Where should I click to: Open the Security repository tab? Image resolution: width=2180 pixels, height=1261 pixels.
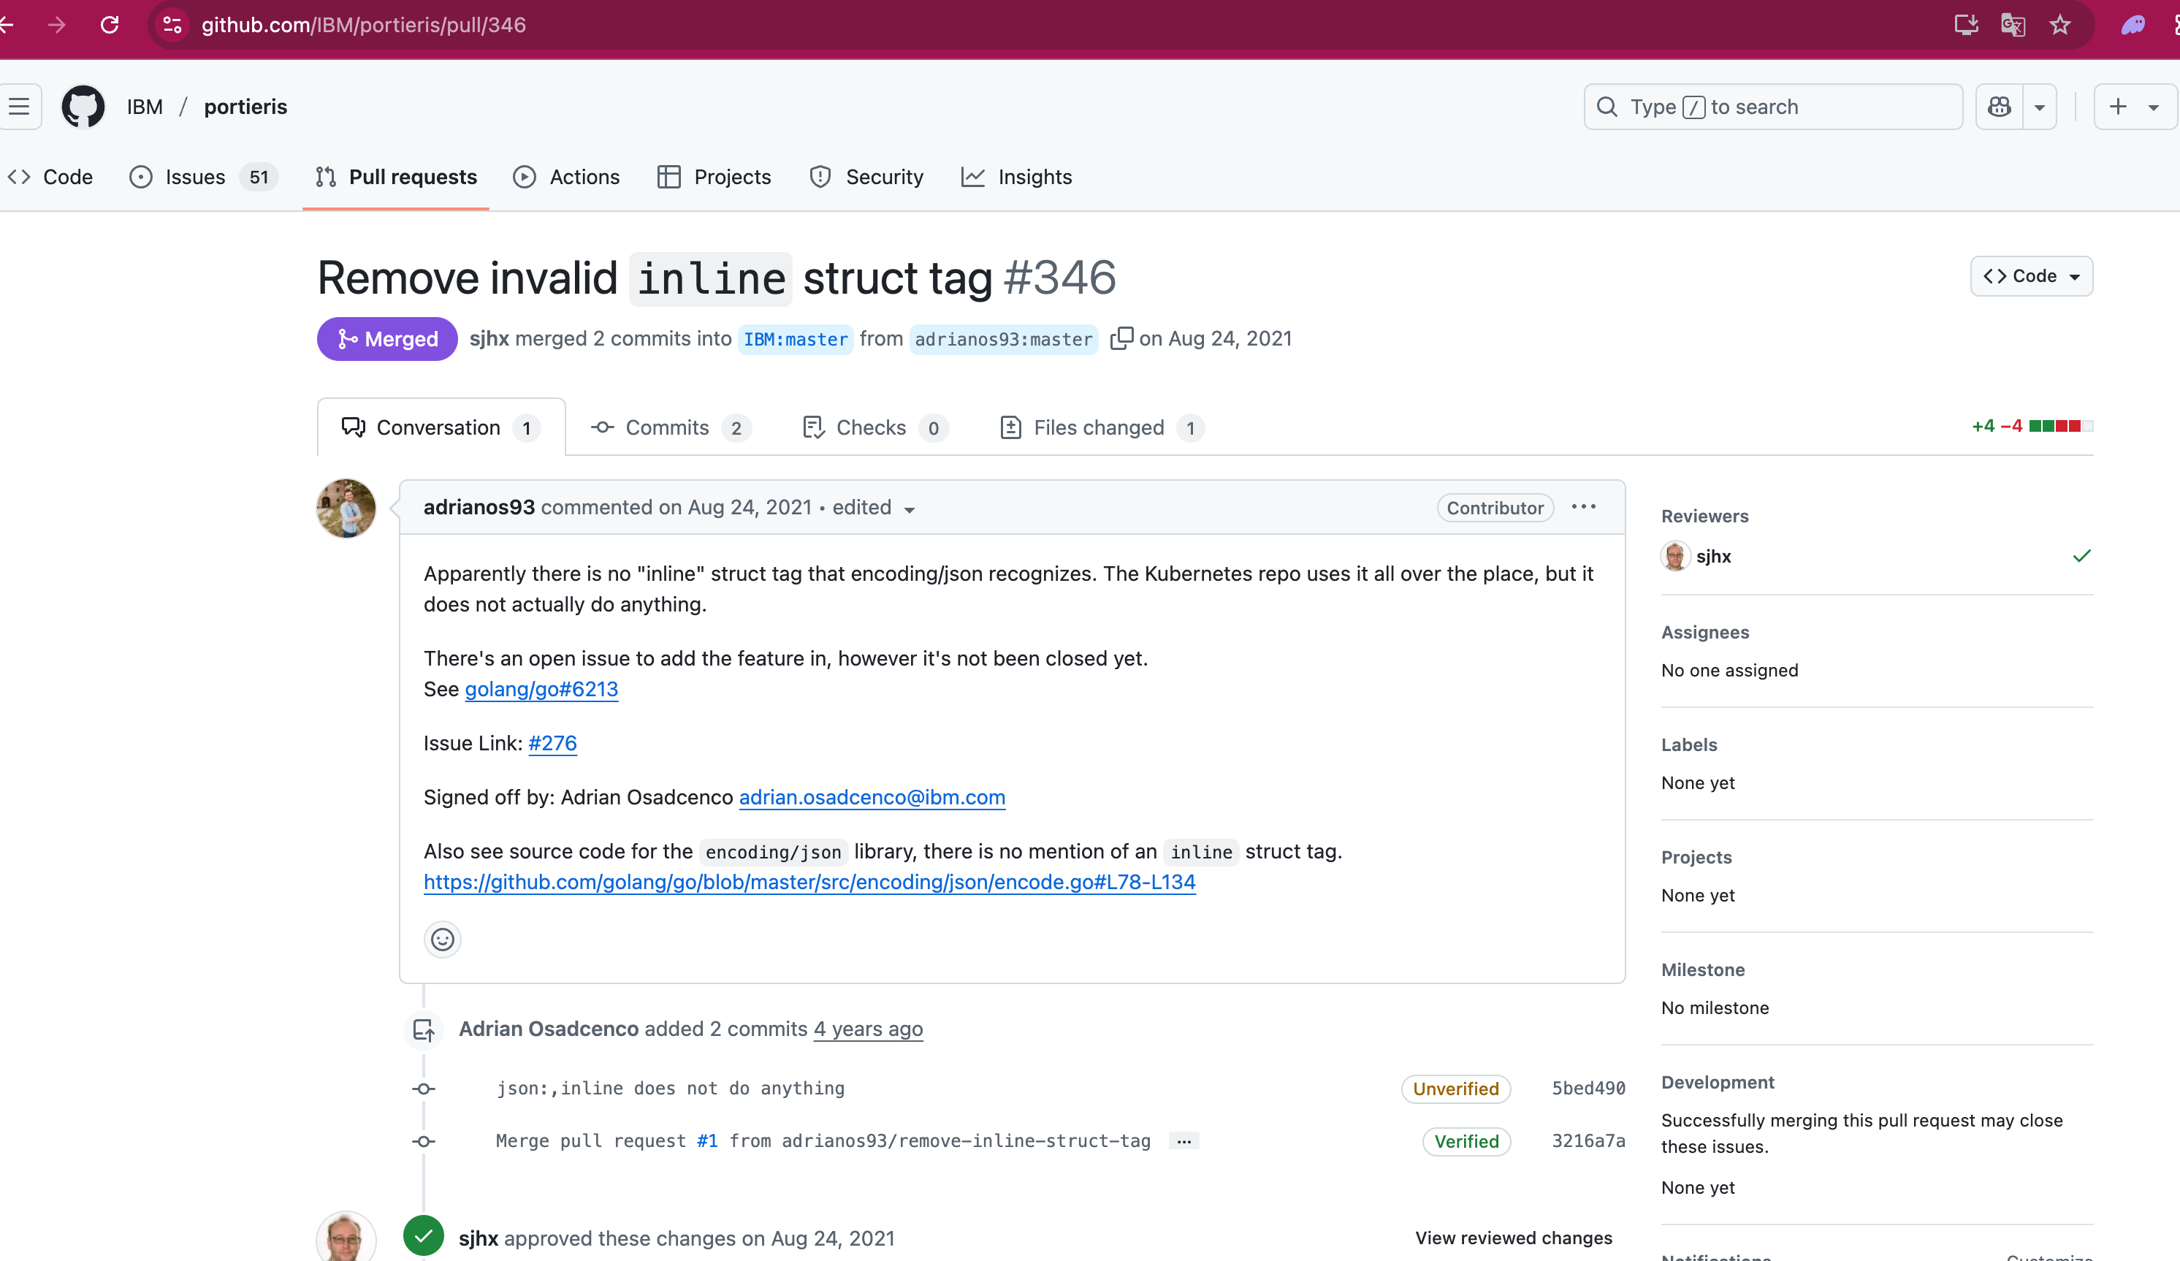(x=866, y=178)
